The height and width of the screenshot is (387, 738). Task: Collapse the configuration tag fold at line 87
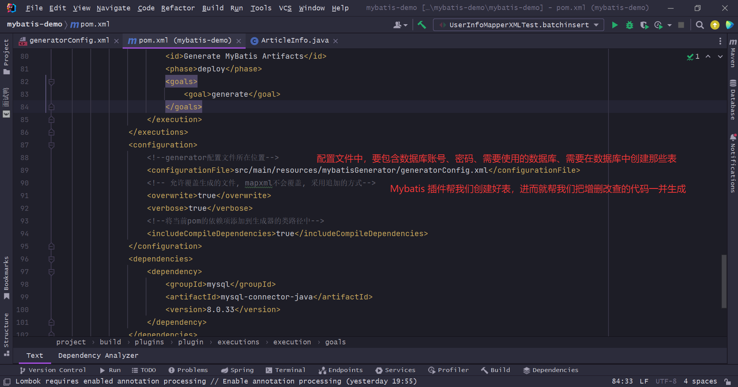click(x=52, y=145)
